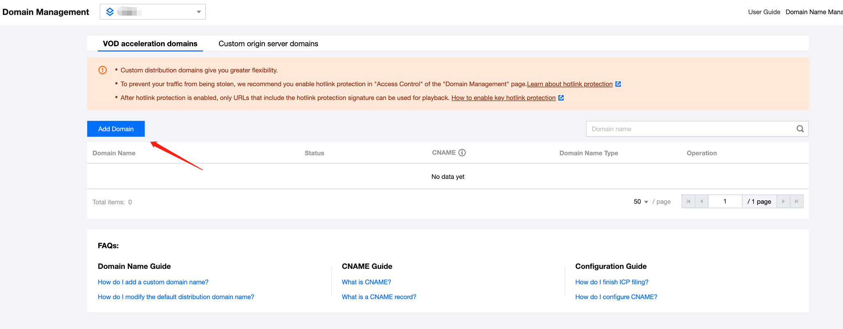Go to next page arrow
The image size is (843, 329).
tap(783, 201)
